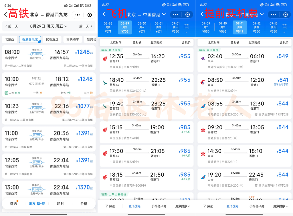Tap target close icon in 08-29 flight panel
This screenshot has width=293, height=216.
[x=187, y=15]
